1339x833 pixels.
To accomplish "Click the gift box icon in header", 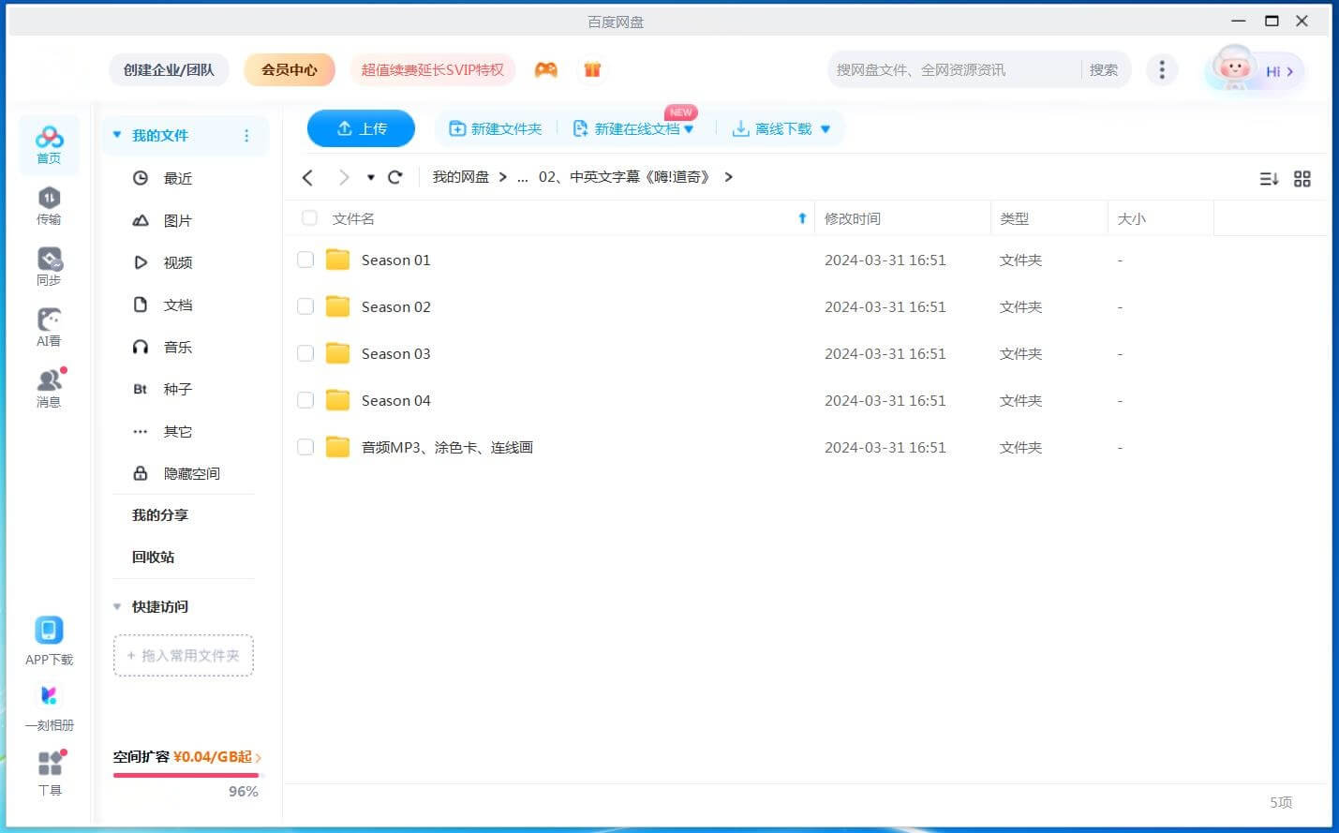I will [x=592, y=69].
